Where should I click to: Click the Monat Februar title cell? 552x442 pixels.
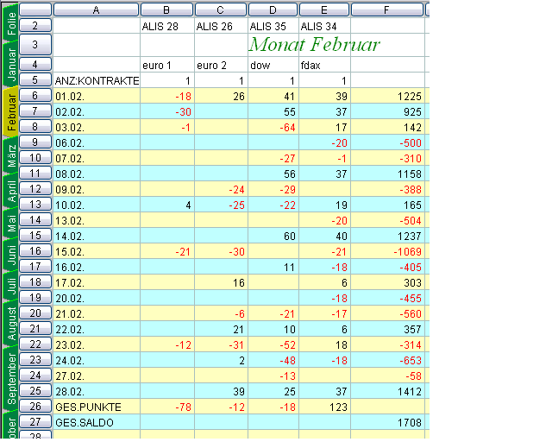point(314,44)
